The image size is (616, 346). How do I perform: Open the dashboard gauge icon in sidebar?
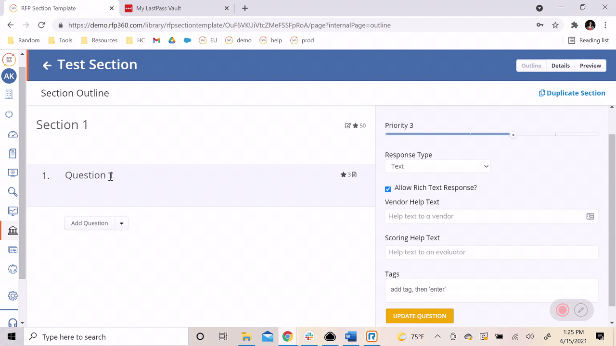(13, 135)
